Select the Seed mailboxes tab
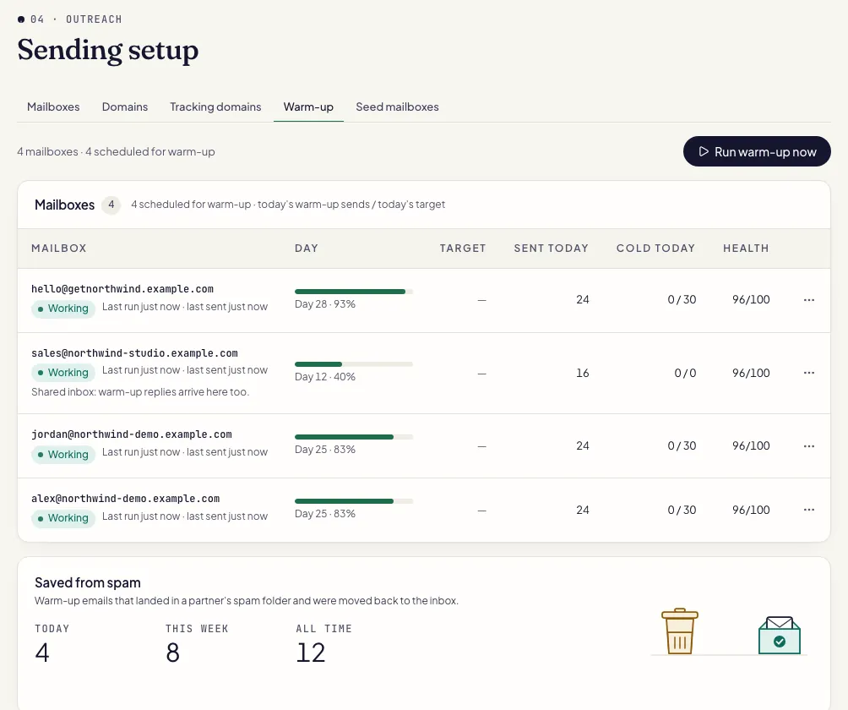This screenshot has width=848, height=710. pyautogui.click(x=398, y=106)
